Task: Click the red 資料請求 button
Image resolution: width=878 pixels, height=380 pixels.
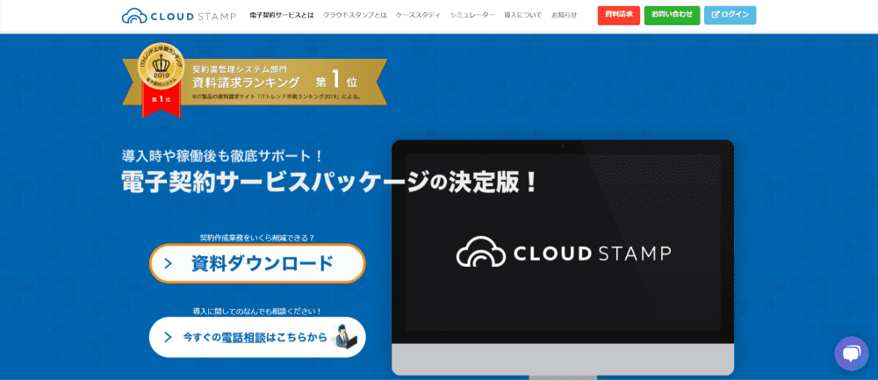Action: [x=619, y=15]
